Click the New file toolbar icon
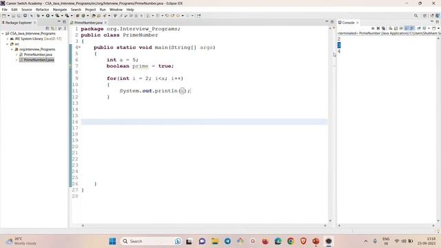Screen dimensions: 441x248 (3, 16)
